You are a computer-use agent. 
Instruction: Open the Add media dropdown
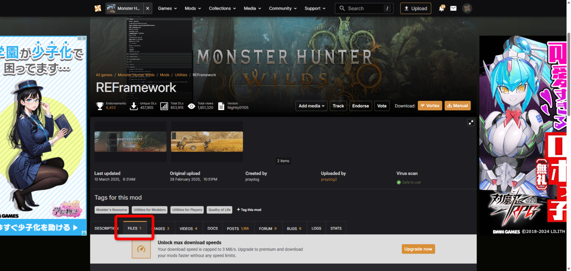point(312,106)
